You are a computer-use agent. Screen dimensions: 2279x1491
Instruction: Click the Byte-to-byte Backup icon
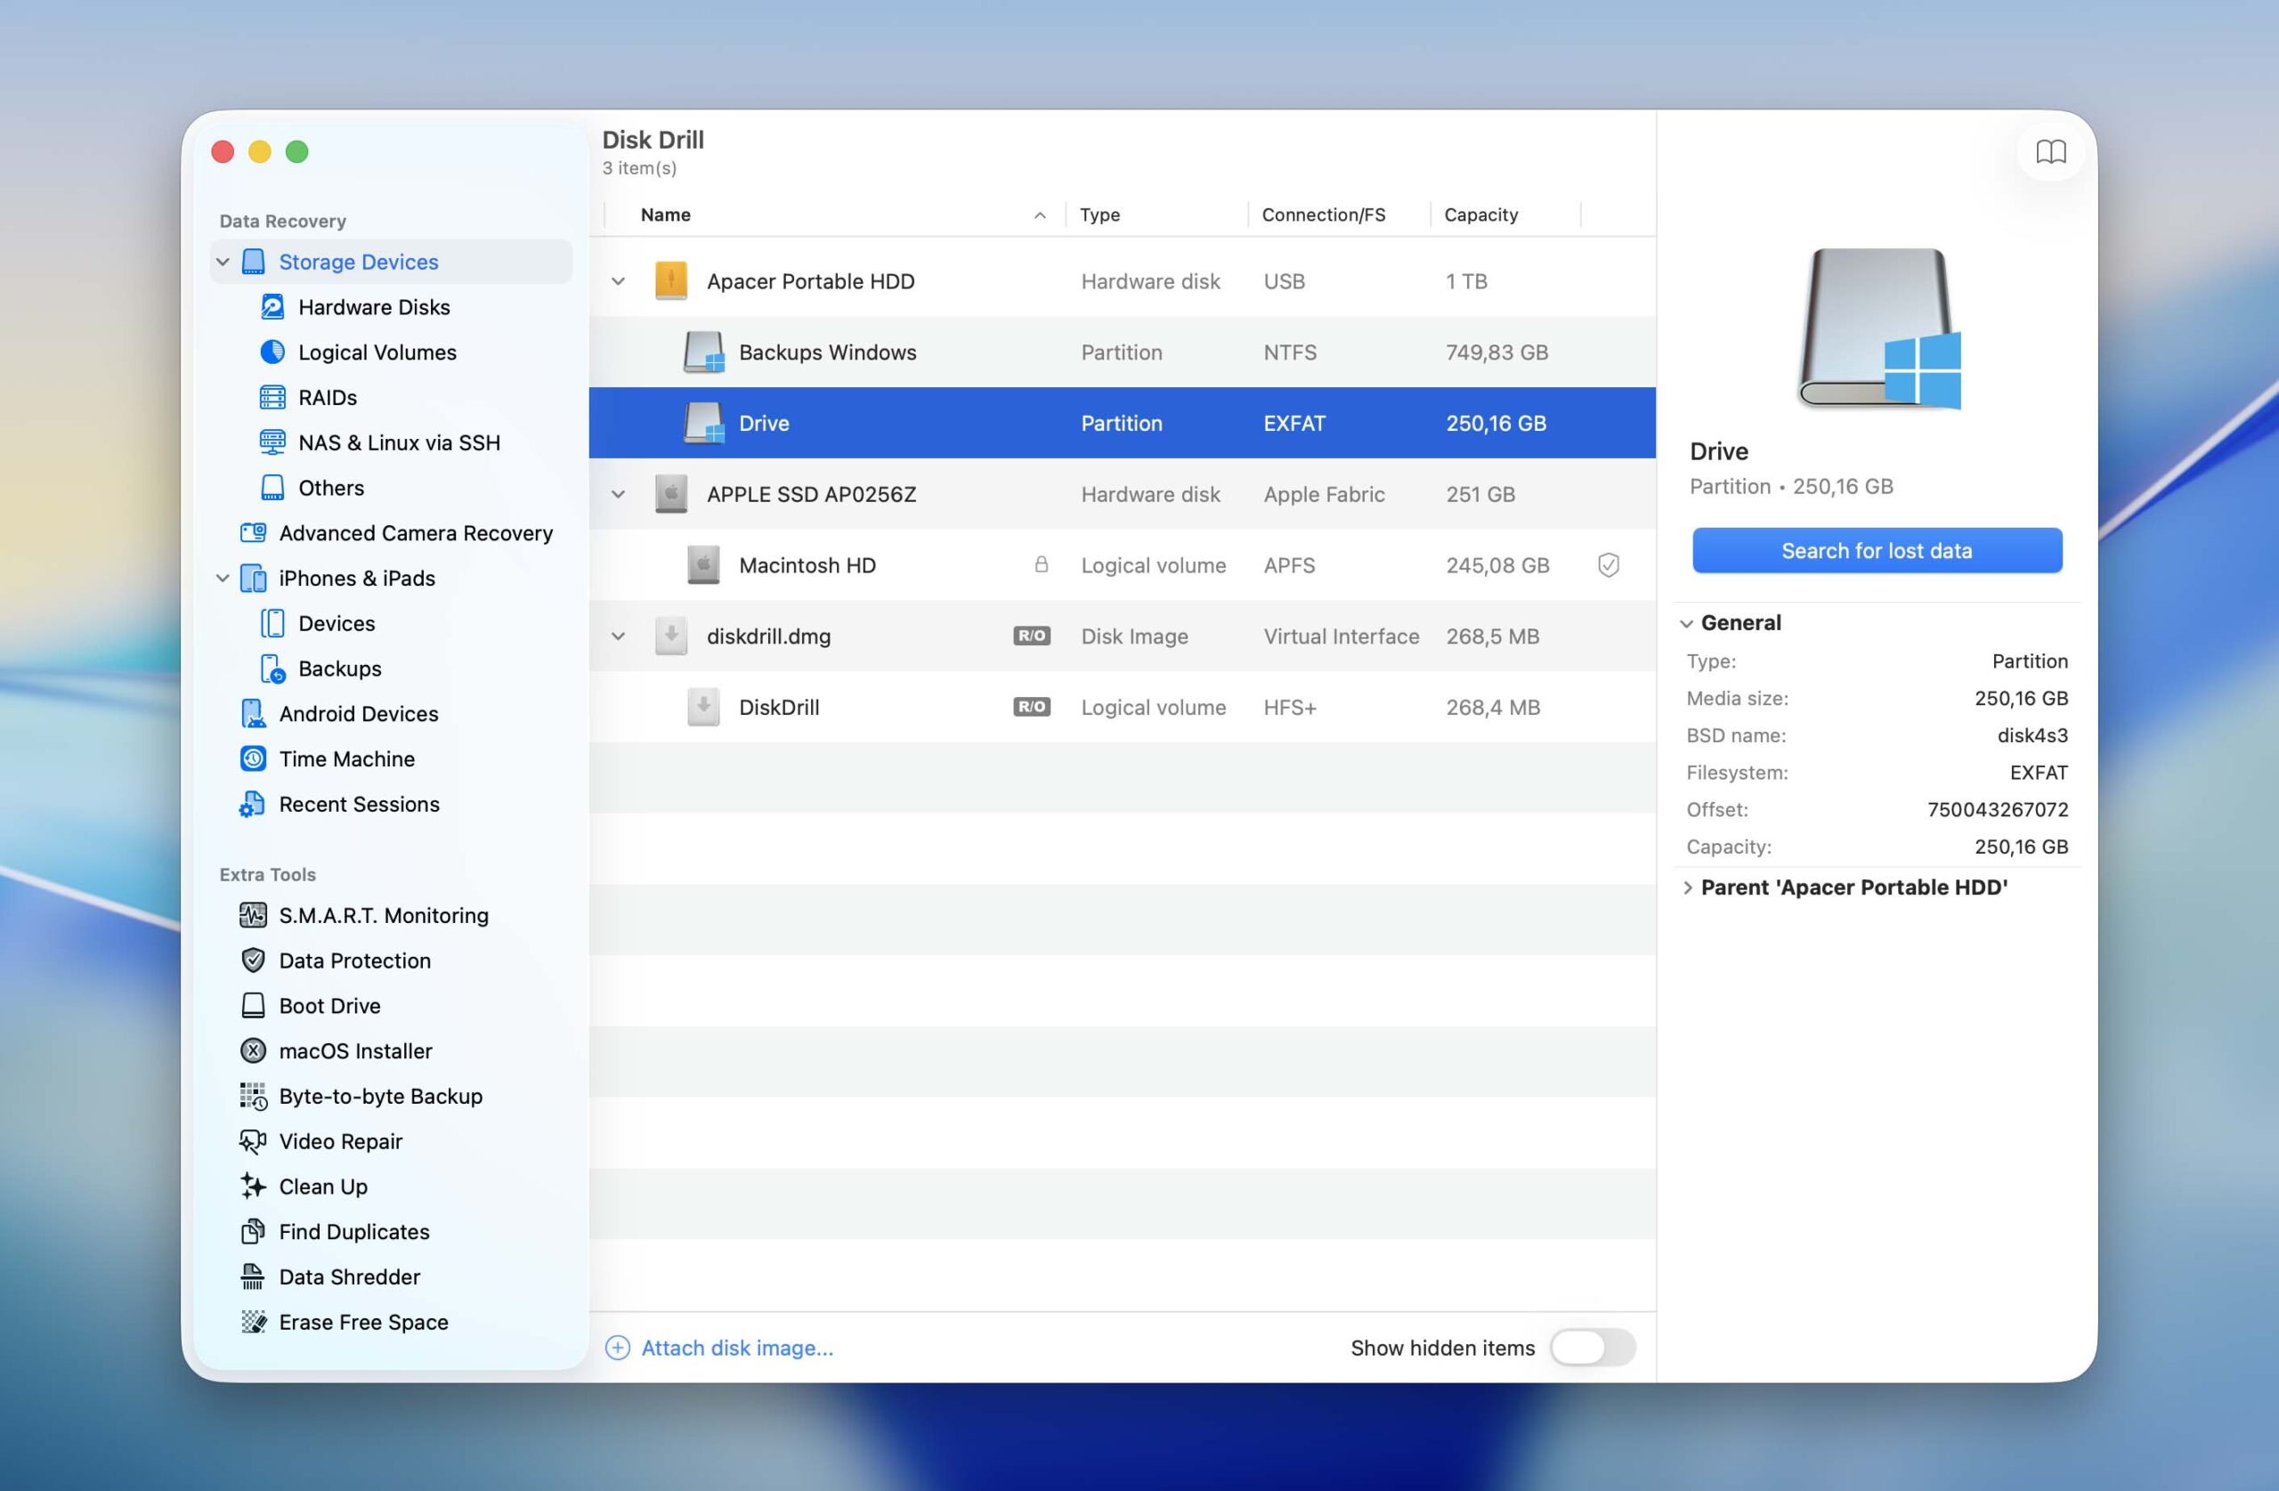coord(253,1096)
